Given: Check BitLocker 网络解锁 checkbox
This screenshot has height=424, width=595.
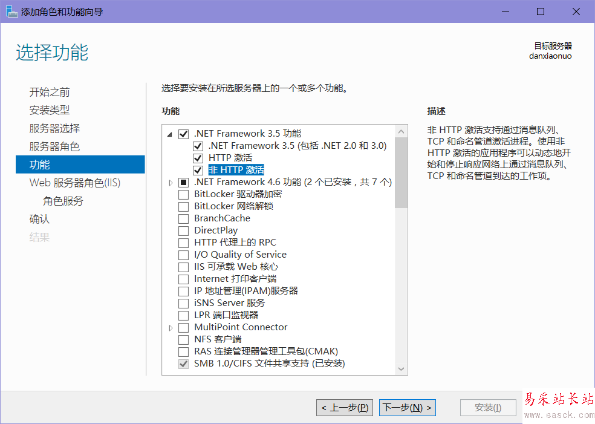Looking at the screenshot, I should click(x=183, y=206).
